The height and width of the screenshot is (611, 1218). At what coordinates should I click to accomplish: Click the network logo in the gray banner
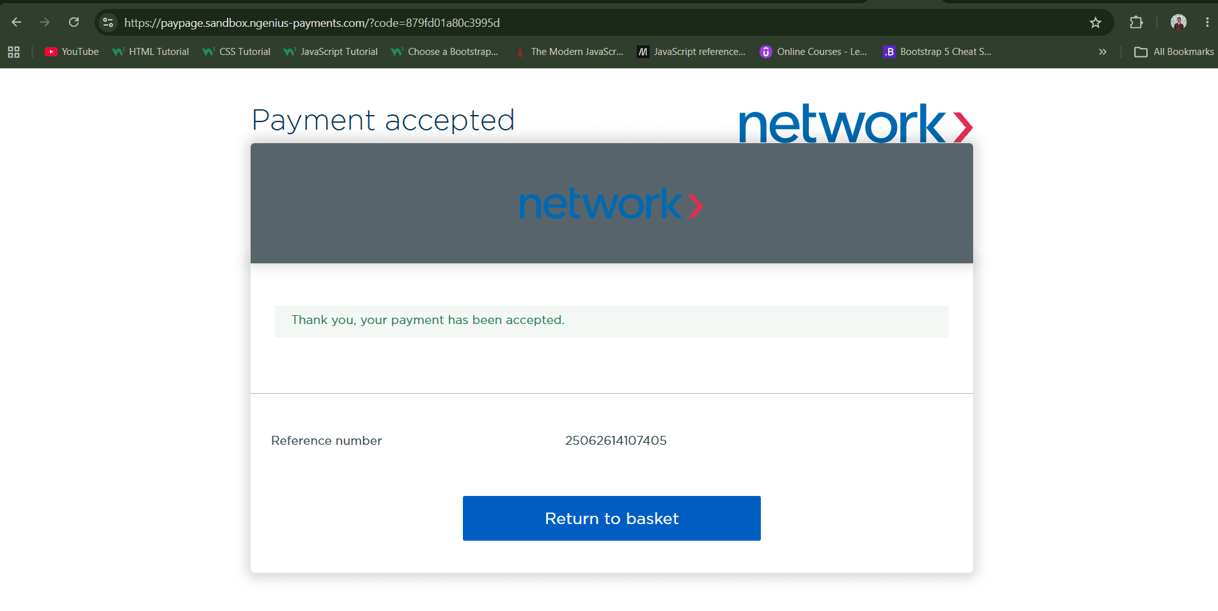tap(611, 203)
